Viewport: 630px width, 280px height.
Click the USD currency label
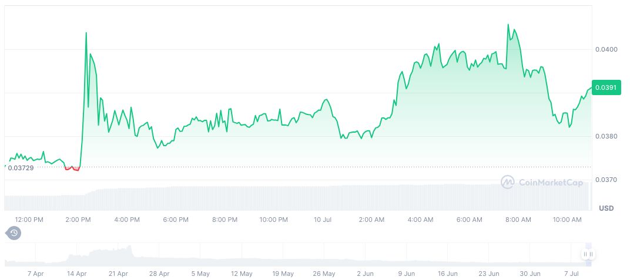coord(606,208)
